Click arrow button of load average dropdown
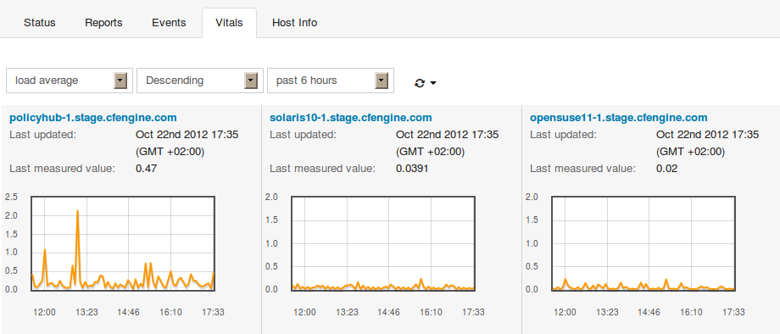The width and height of the screenshot is (780, 334). coord(120,81)
